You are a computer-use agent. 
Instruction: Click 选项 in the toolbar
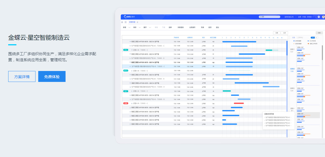click(210, 27)
